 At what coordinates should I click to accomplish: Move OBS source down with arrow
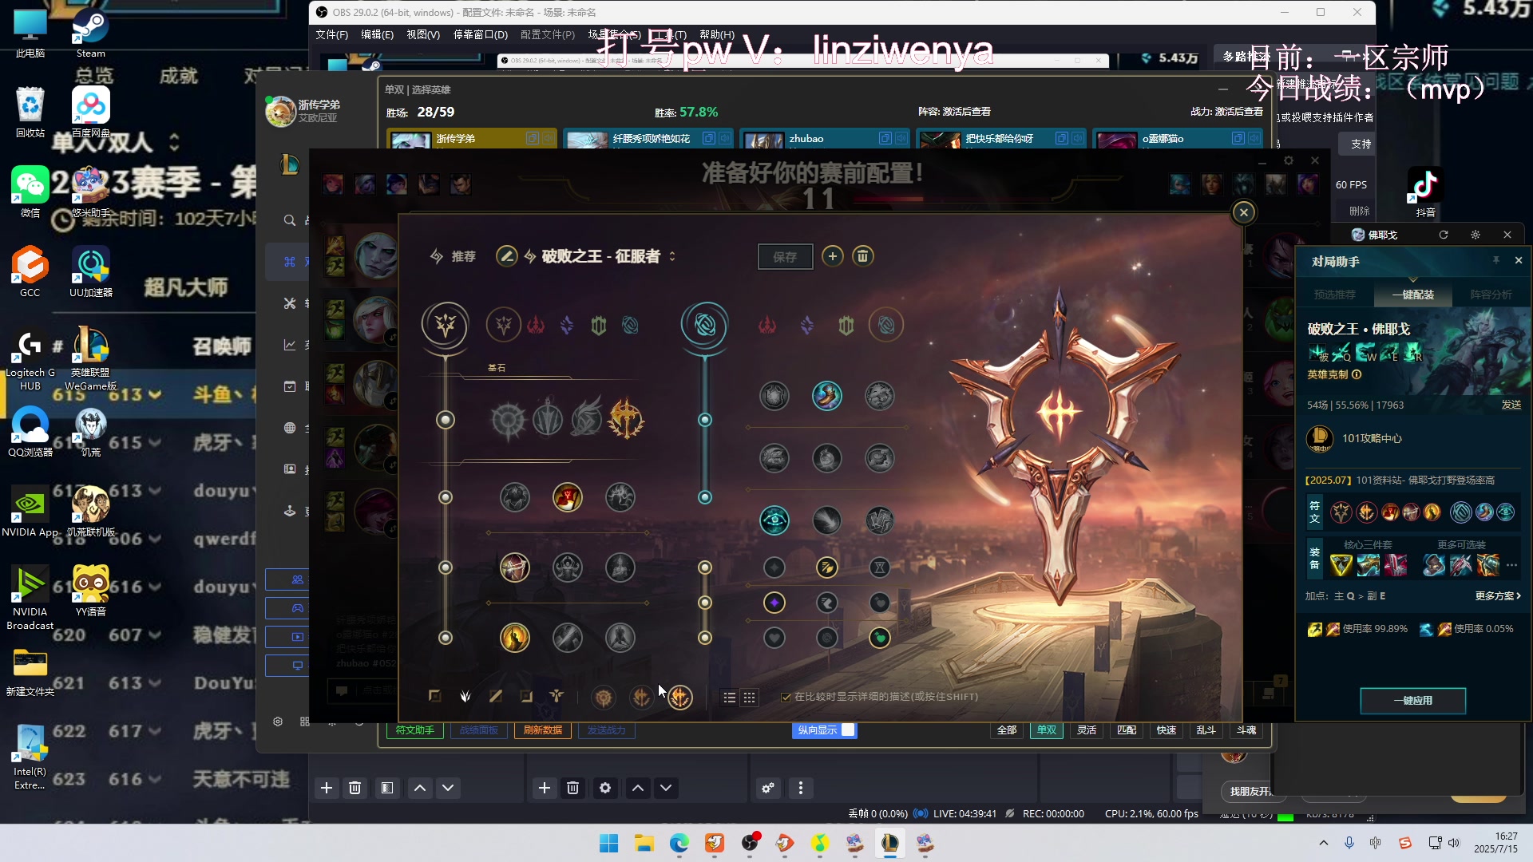(x=666, y=788)
